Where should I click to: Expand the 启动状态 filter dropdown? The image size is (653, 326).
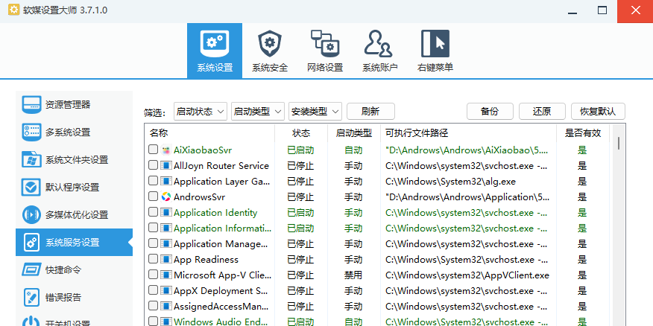tap(199, 112)
